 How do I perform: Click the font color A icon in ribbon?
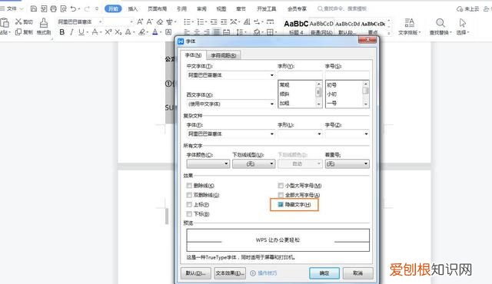(x=155, y=32)
